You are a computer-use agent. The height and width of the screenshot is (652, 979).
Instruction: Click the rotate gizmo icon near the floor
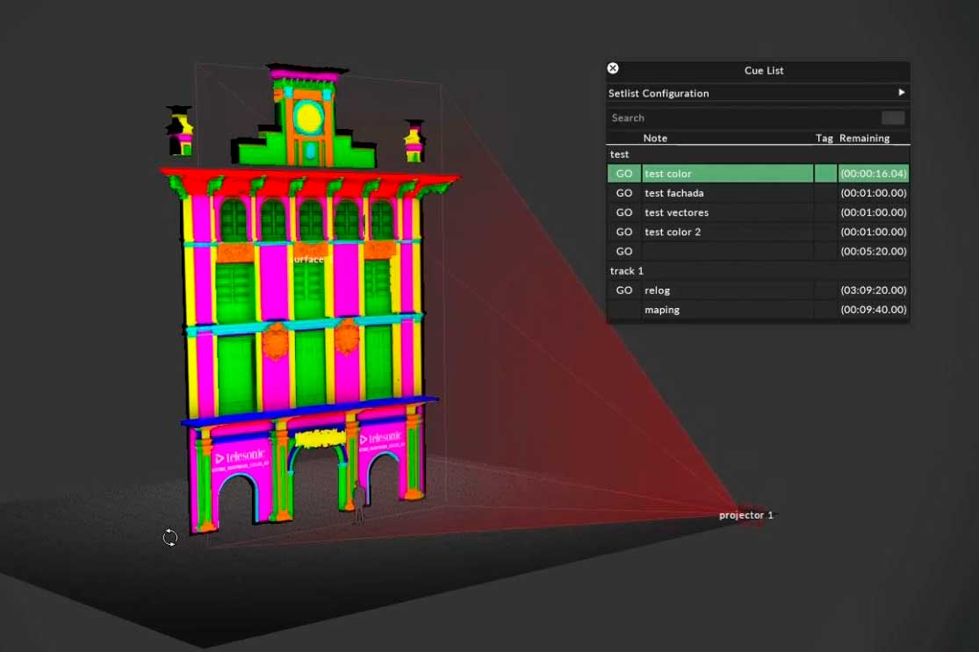170,538
